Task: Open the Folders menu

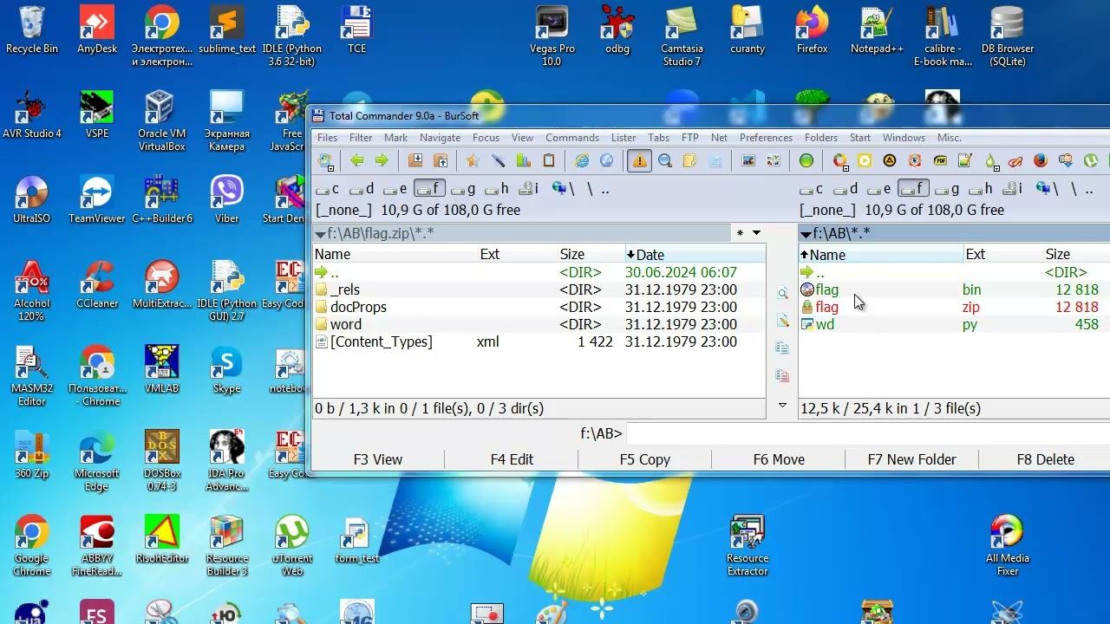Action: 820,138
